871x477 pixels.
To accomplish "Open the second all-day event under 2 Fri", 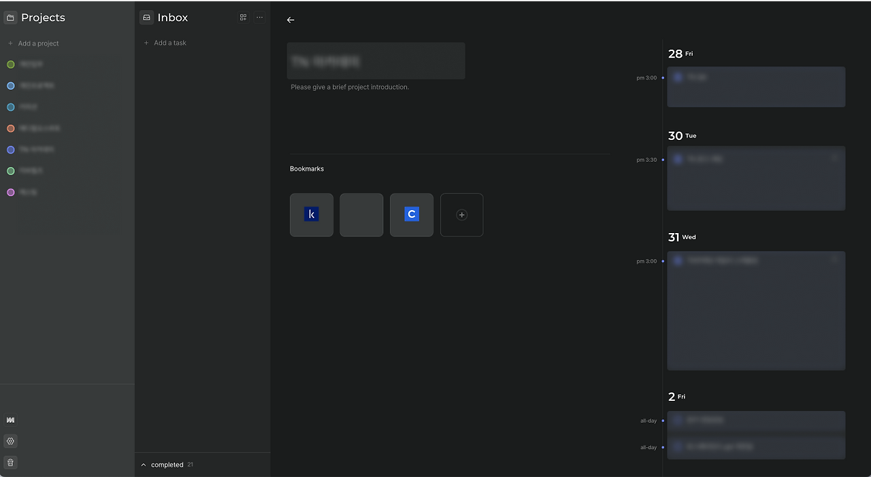I will point(756,446).
